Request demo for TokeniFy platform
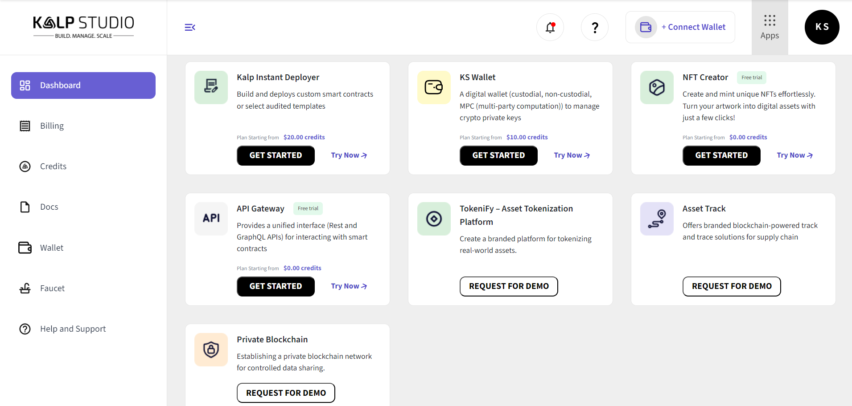 click(509, 286)
